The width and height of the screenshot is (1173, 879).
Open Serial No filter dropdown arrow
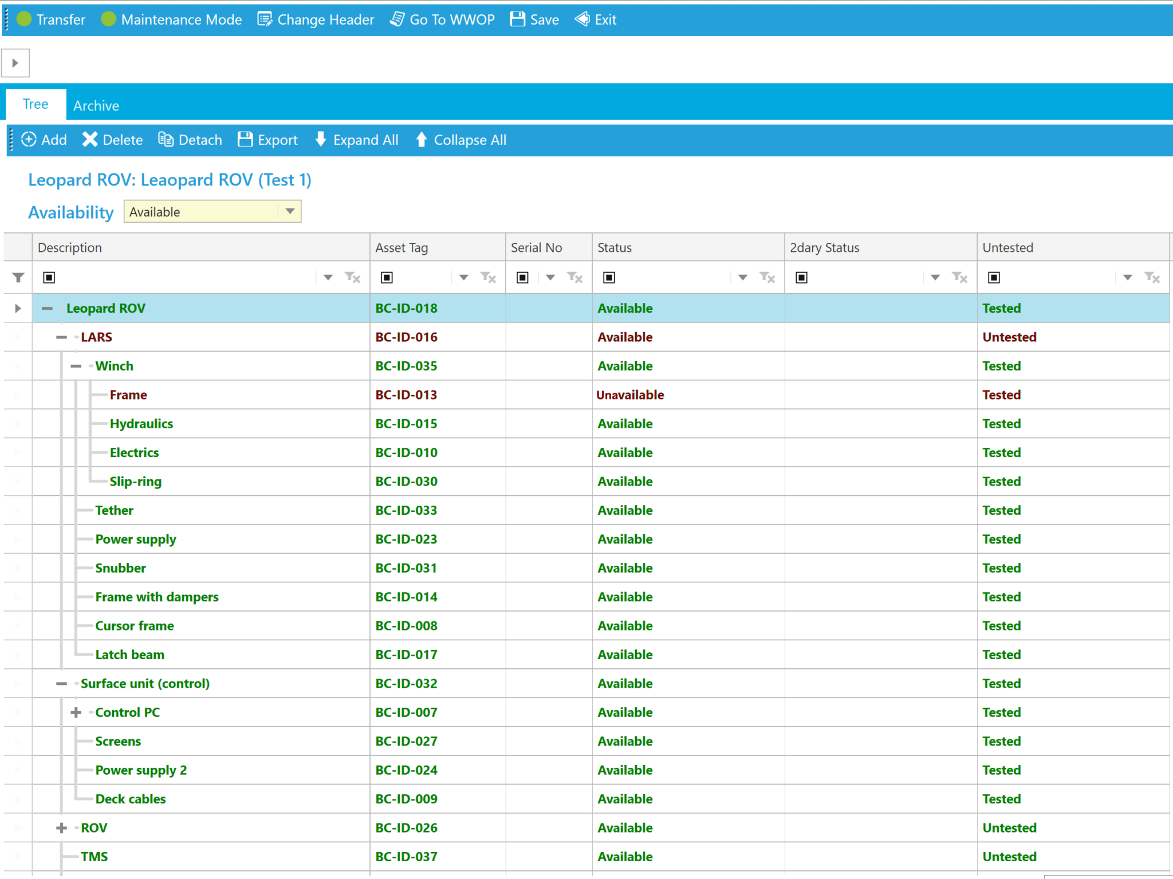tap(550, 278)
